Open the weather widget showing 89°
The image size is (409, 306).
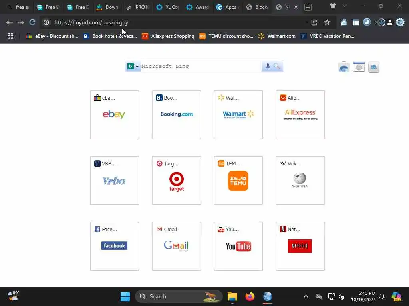point(14,296)
